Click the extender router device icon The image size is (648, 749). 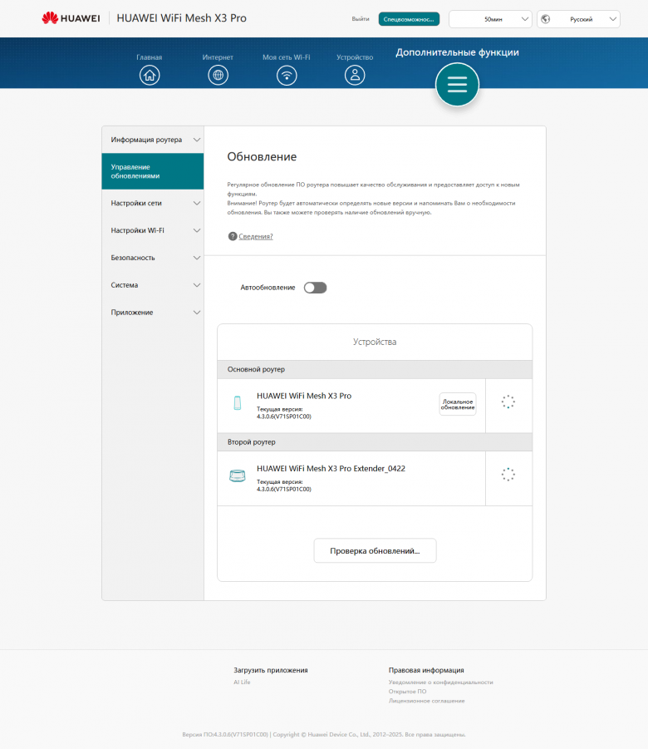pyautogui.click(x=237, y=476)
